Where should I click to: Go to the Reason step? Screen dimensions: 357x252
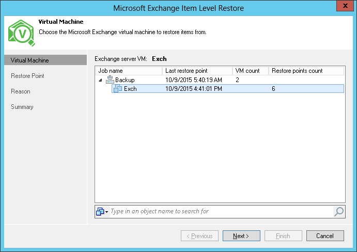pyautogui.click(x=21, y=91)
